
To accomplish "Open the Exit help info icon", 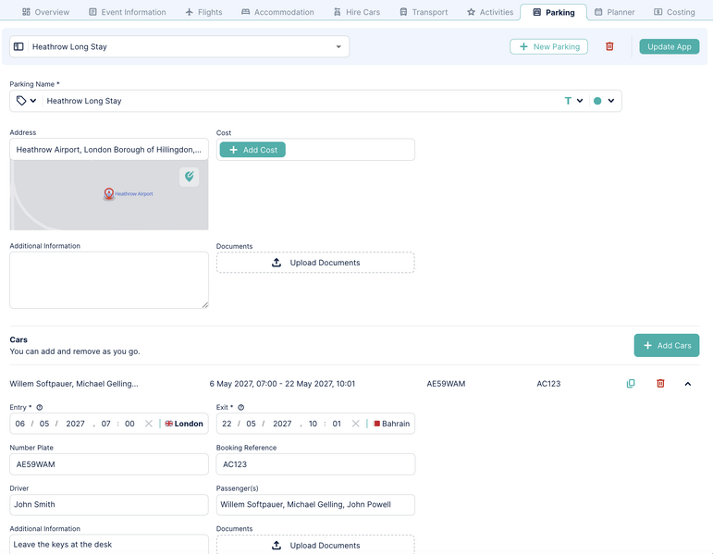I will (241, 408).
